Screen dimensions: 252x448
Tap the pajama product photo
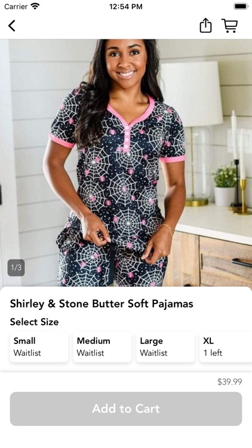coord(126,163)
